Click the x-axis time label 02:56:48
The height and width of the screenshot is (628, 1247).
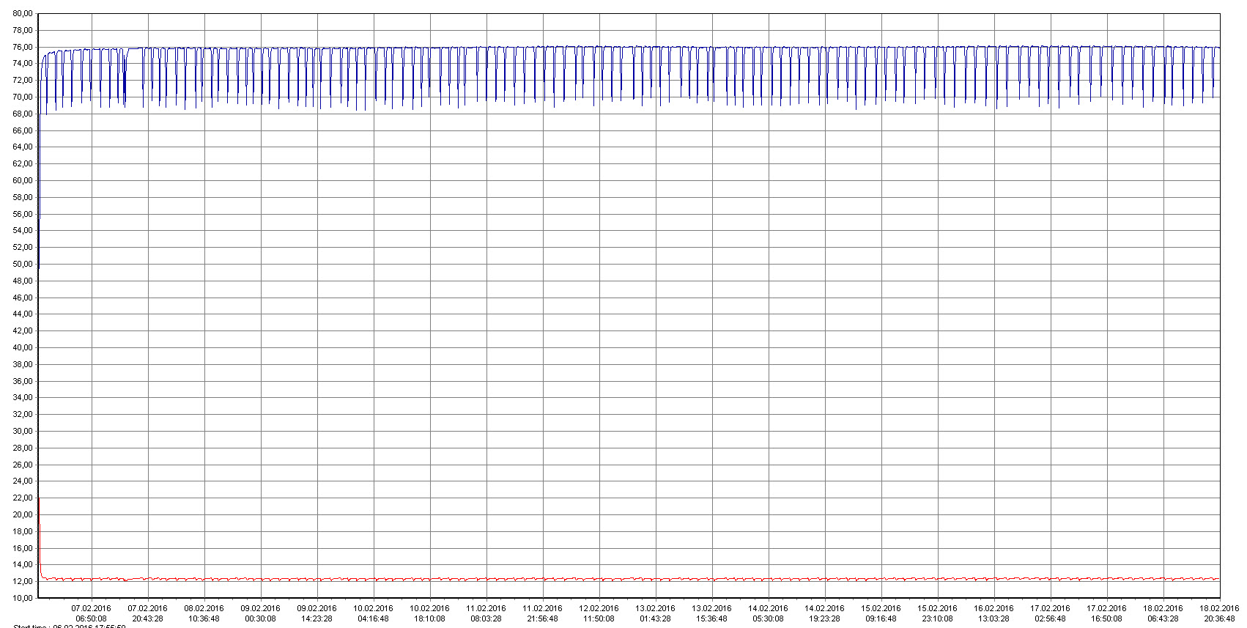point(1050,618)
